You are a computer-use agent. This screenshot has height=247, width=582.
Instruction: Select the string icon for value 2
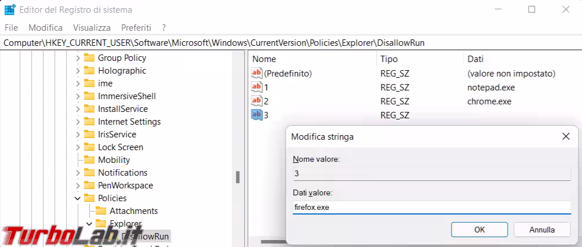click(x=257, y=101)
